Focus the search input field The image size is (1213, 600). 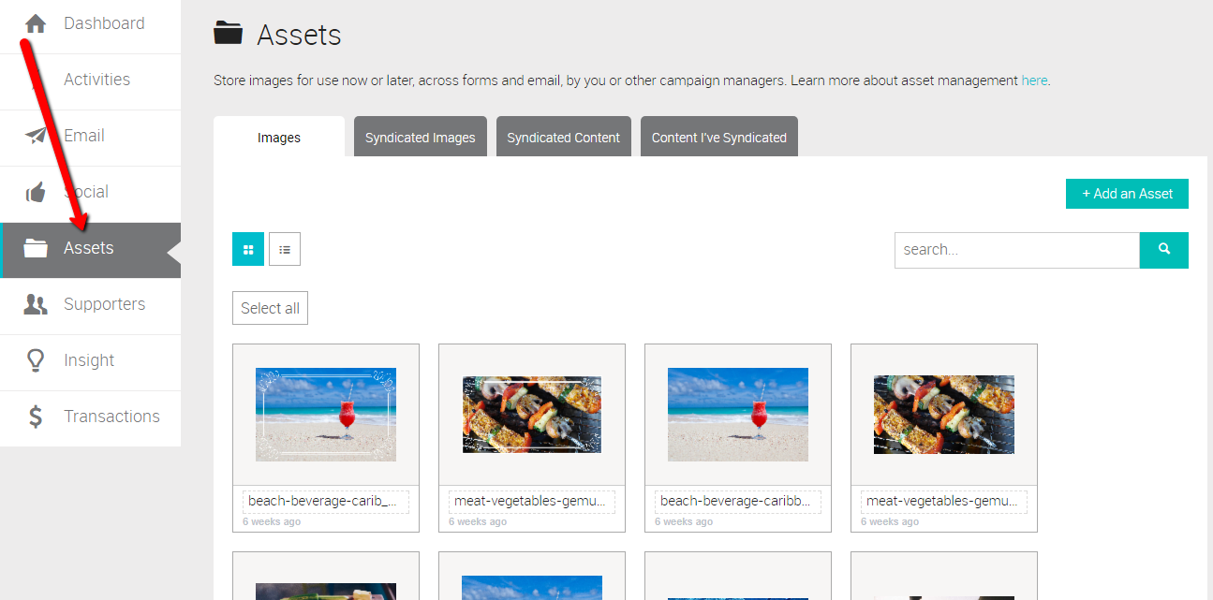[x=1017, y=250]
